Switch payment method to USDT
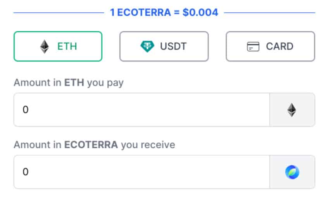This screenshot has height=199, width=331. click(x=164, y=47)
